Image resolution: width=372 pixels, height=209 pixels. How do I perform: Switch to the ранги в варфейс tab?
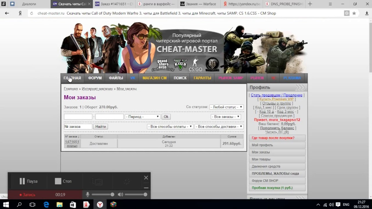click(x=156, y=4)
